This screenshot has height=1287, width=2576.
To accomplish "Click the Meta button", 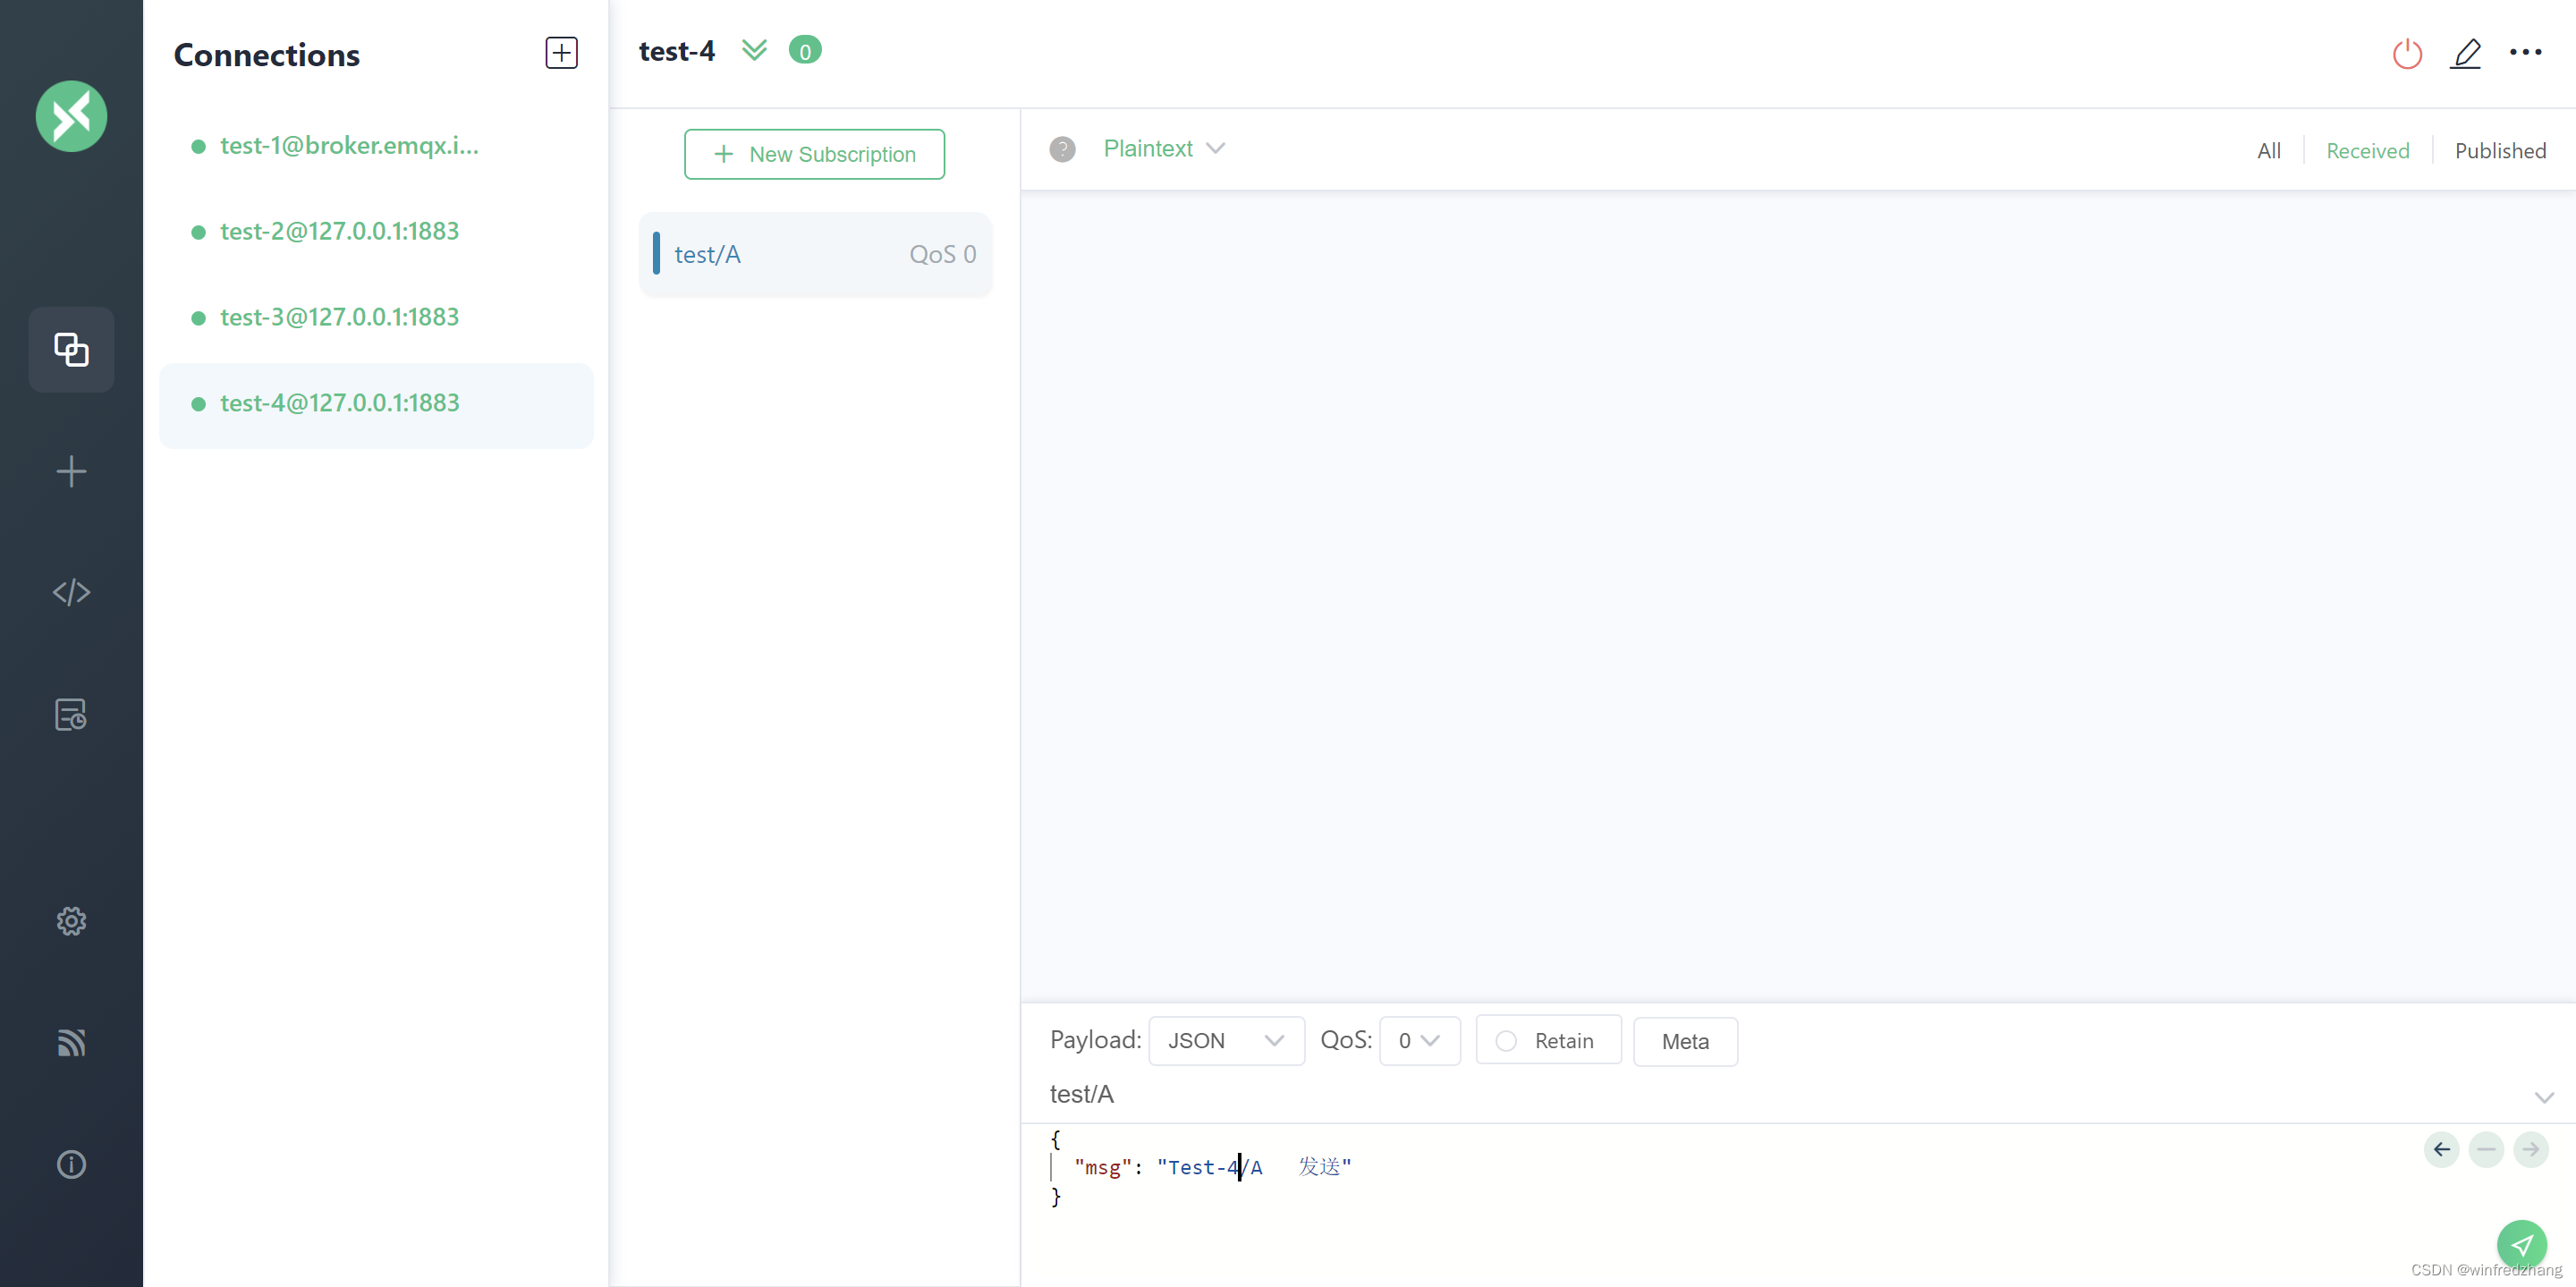I will 1684,1040.
